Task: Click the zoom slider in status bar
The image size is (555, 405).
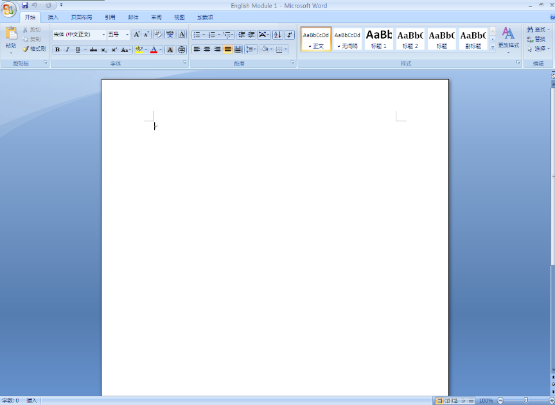Action: (x=525, y=401)
